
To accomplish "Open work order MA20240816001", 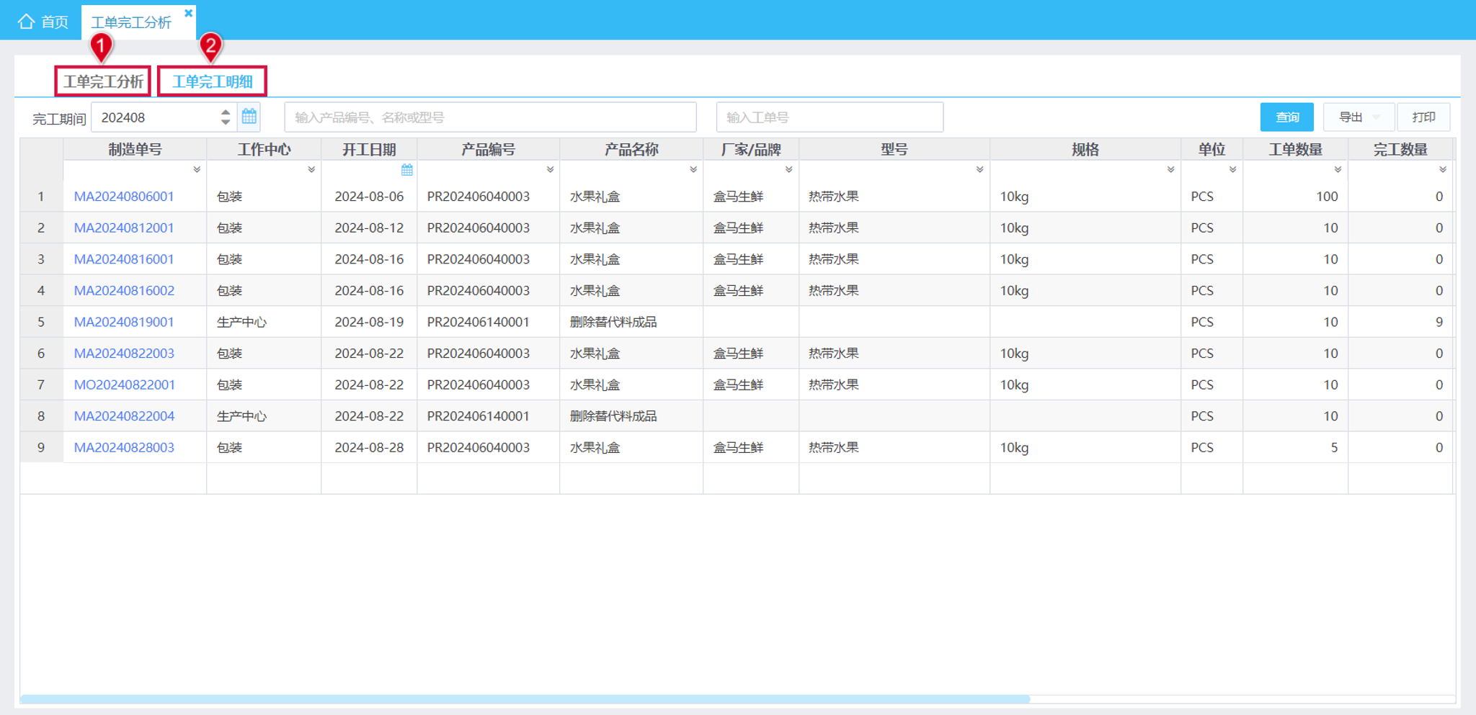I will (124, 259).
